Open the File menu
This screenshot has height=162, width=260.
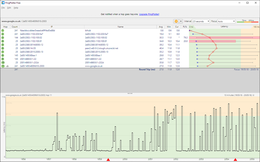[x=3, y=8]
